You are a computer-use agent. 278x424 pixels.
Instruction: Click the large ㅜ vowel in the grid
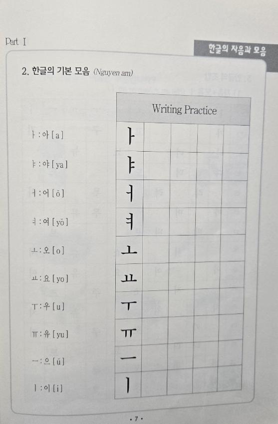pos(128,306)
